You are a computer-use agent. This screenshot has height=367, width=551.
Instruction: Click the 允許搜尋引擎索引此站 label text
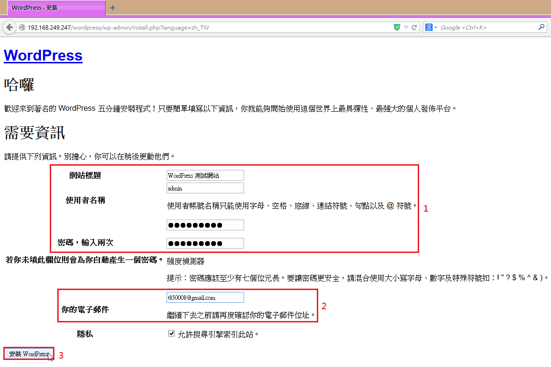click(218, 334)
